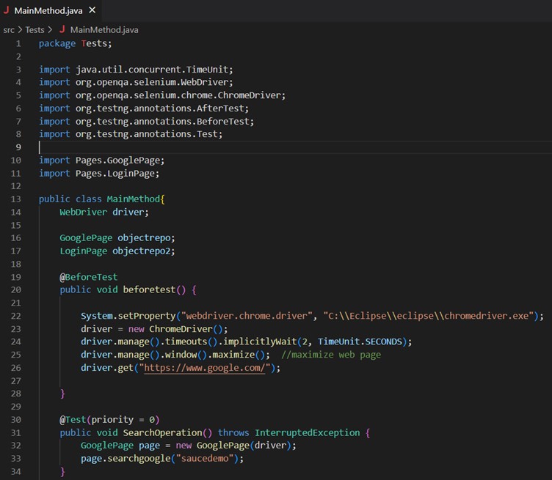Click 'Pages.GooglePage' import text
Screen dimensions: 552x480
coord(117,160)
